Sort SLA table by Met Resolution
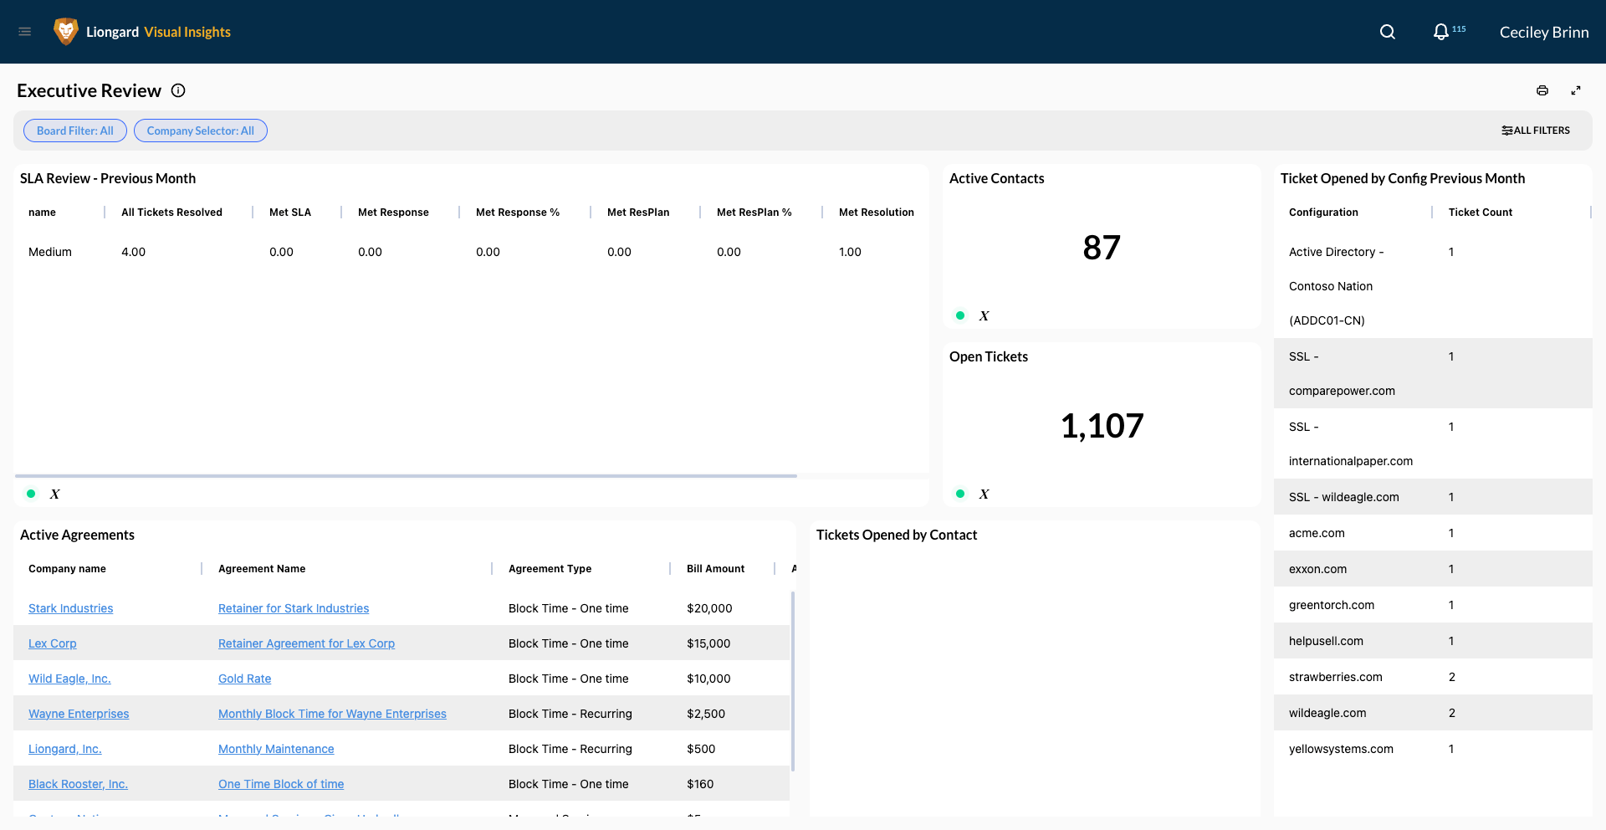 point(876,213)
